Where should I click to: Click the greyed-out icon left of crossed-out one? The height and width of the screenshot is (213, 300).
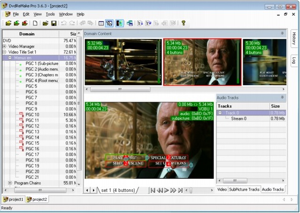[164, 23]
